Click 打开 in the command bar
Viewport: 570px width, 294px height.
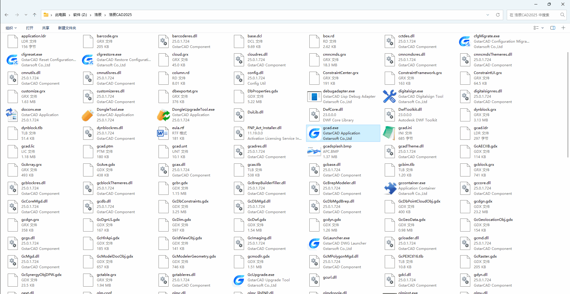point(30,28)
